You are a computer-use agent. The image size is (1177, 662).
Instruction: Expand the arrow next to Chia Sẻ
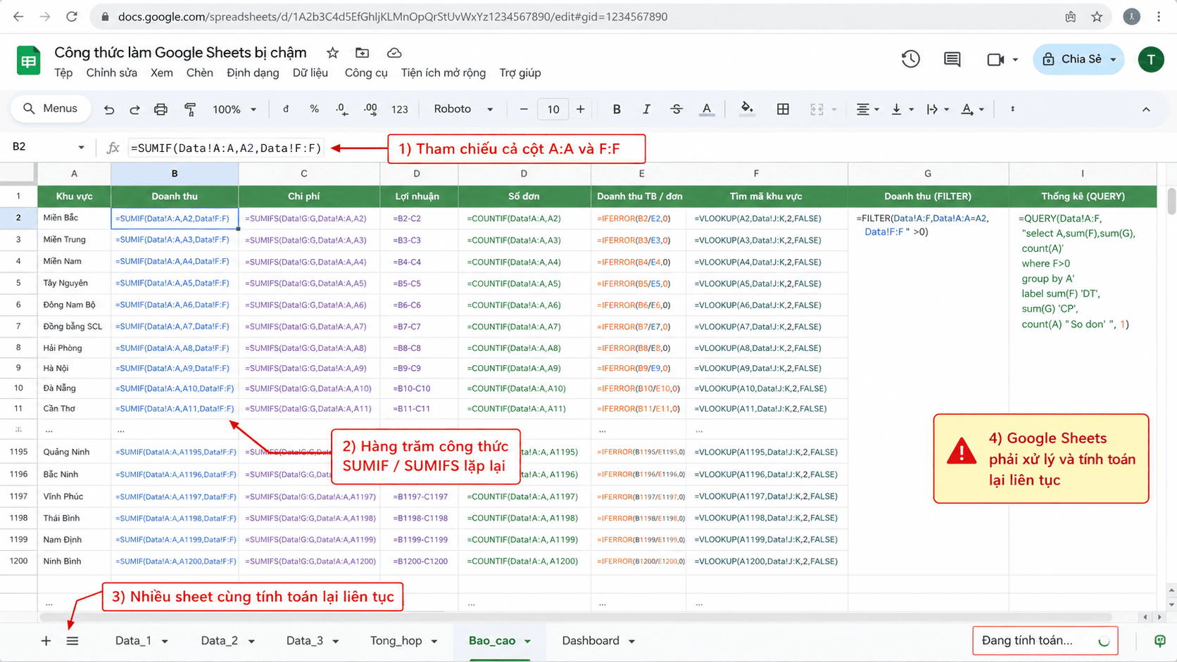[x=1113, y=60]
